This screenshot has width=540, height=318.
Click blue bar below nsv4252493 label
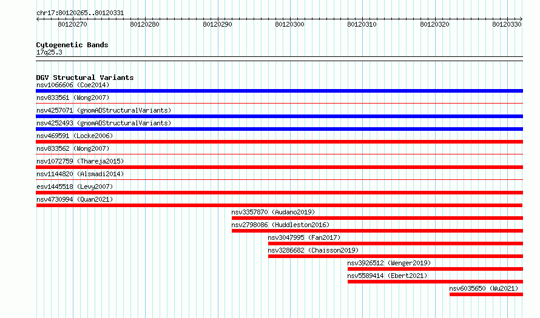[279, 129]
